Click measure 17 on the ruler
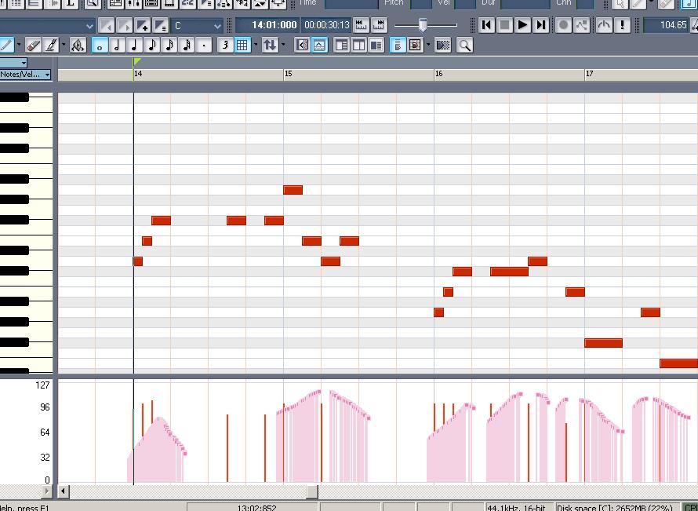Screen dimensions: 698x511 coord(590,74)
